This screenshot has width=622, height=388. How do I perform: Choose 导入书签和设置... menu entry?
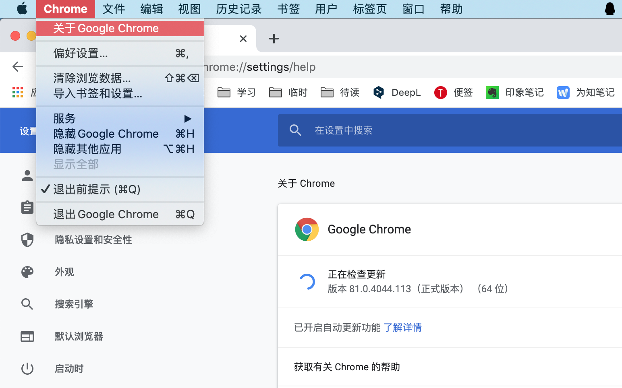pos(120,93)
